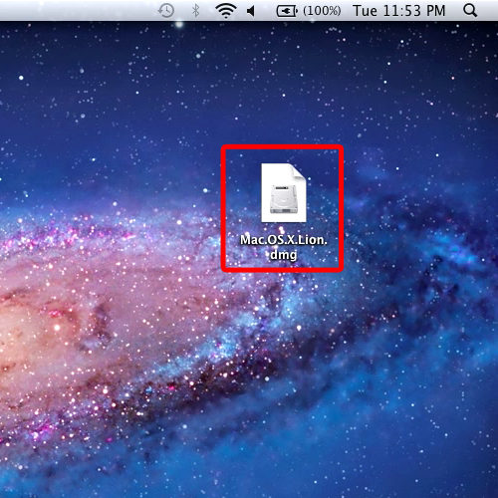Click the folded corner of the dmg document icon

(x=298, y=172)
